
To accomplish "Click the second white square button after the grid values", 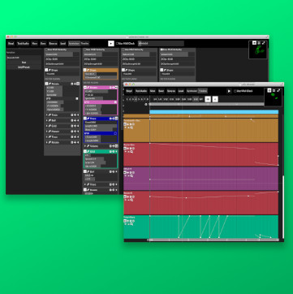I will (215, 99).
